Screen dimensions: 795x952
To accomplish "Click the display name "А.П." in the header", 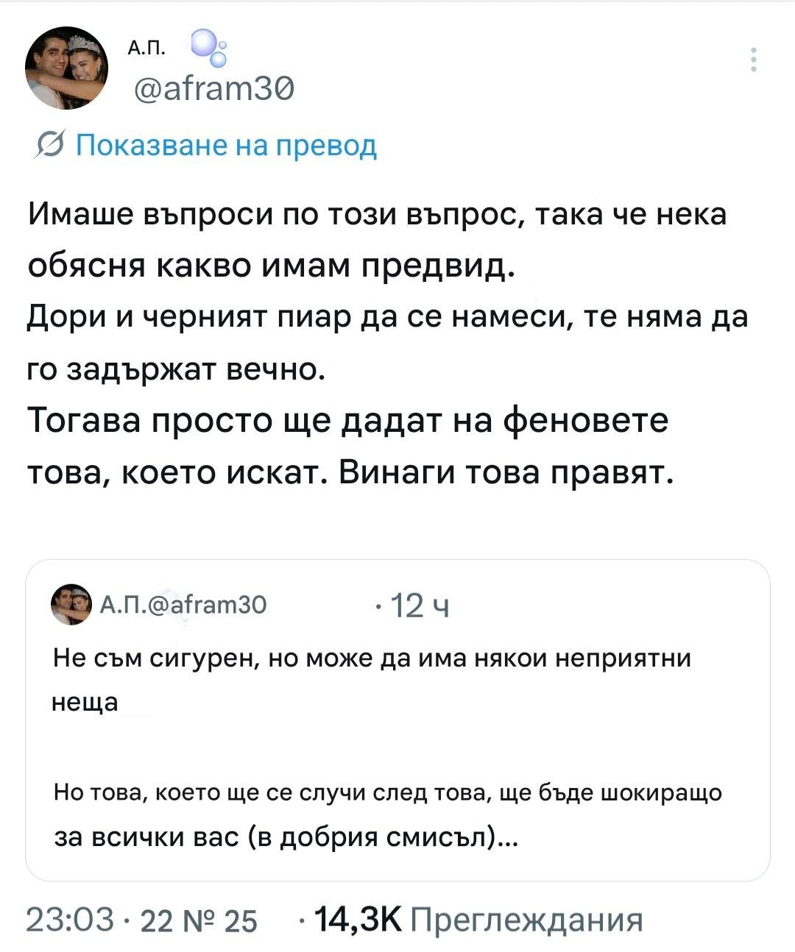I will coord(146,49).
